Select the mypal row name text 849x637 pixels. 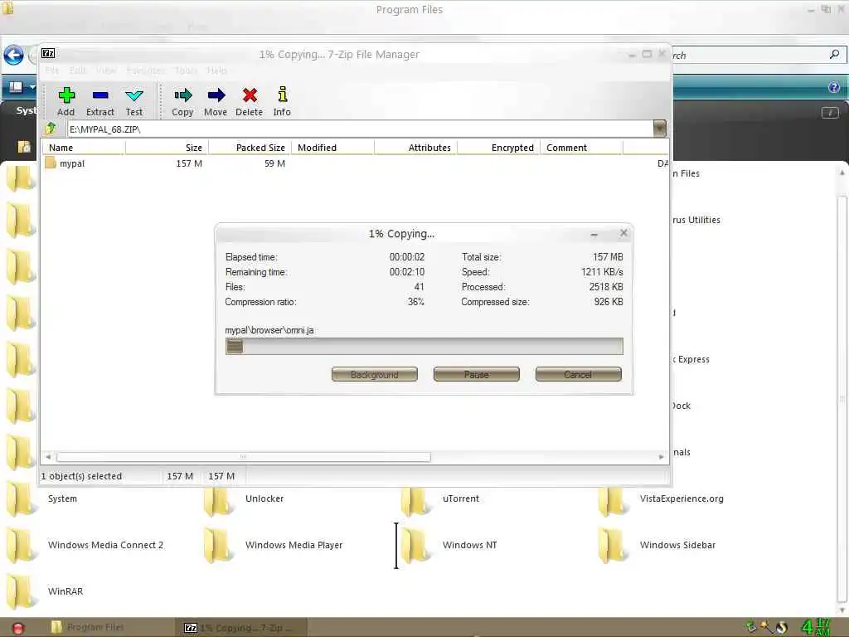[72, 163]
